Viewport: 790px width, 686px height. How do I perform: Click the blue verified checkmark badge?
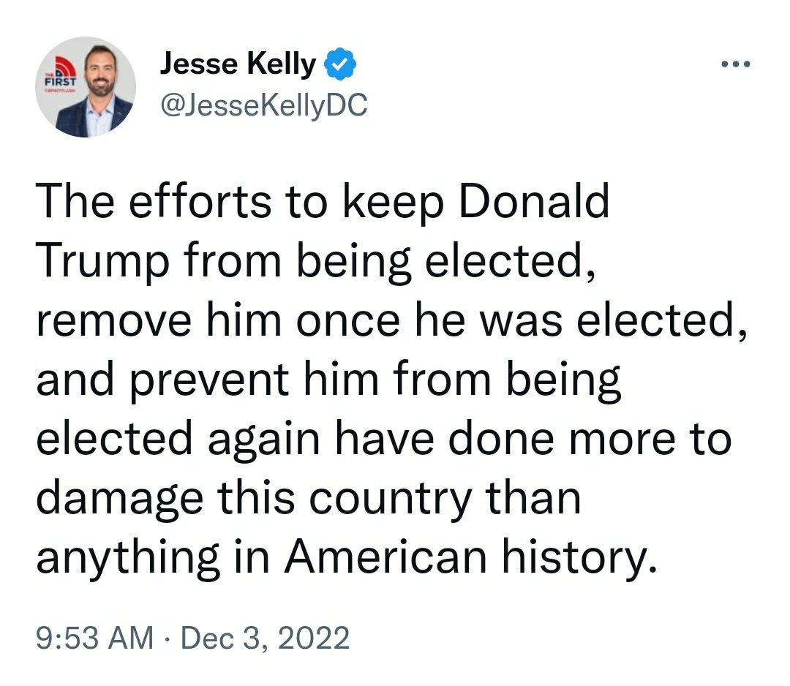[x=340, y=66]
